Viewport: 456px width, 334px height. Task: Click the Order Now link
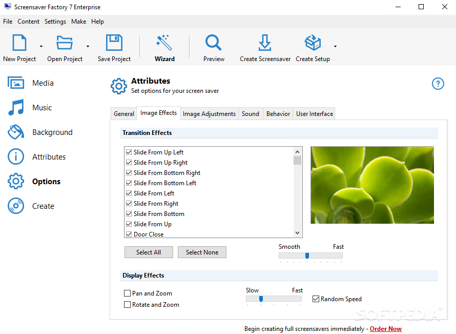pos(386,329)
